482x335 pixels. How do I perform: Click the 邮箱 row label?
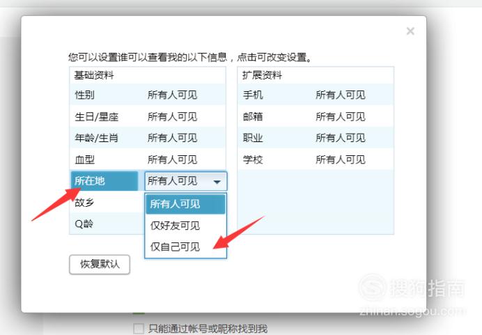click(253, 116)
